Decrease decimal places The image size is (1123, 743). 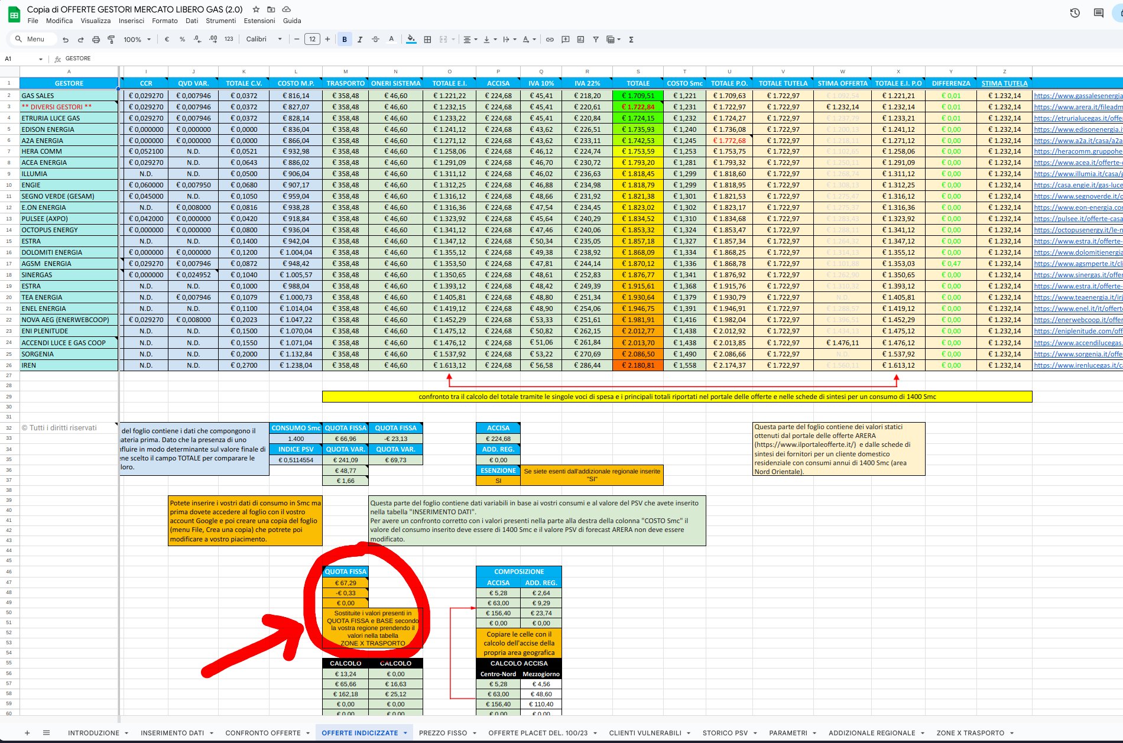point(197,40)
